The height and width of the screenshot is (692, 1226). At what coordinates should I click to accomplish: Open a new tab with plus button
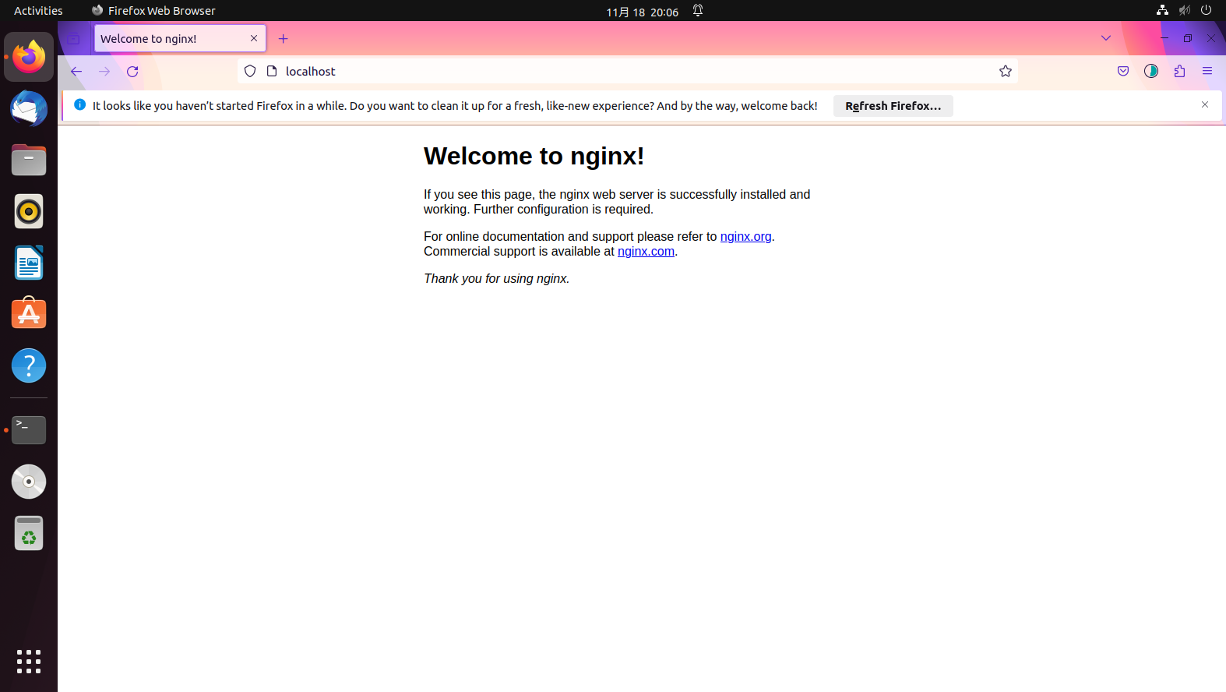pos(284,38)
